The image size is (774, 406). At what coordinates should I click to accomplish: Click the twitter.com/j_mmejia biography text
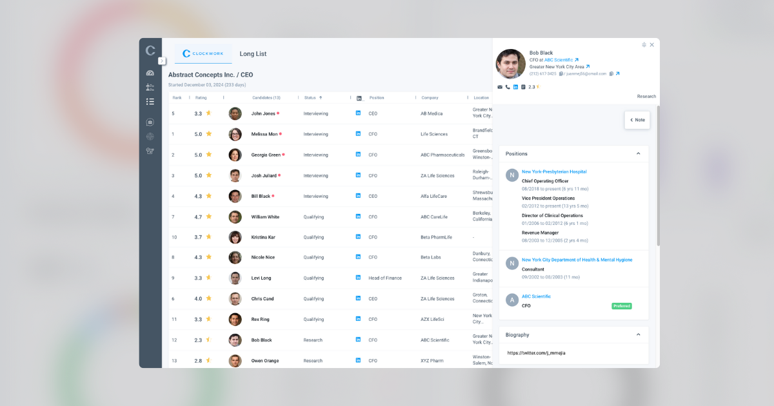536,353
